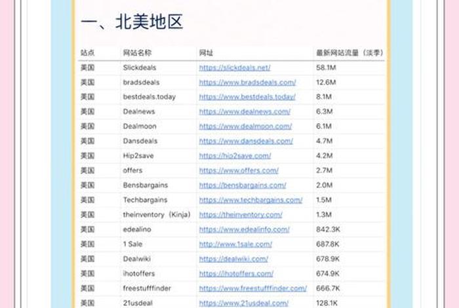The width and height of the screenshot is (459, 308).
Task: Open the slickdeals.net link
Action: (235, 67)
